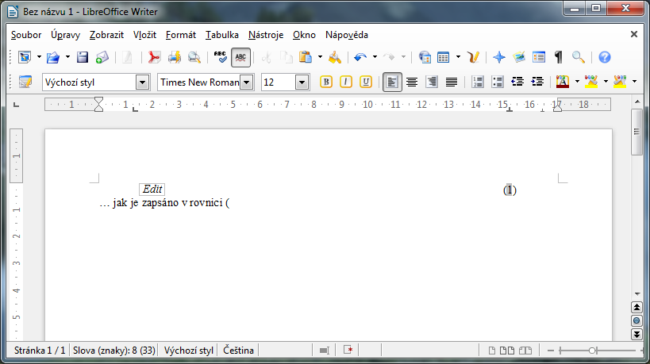The height and width of the screenshot is (364, 650).
Task: Toggle Underline formatting
Action: 366,82
